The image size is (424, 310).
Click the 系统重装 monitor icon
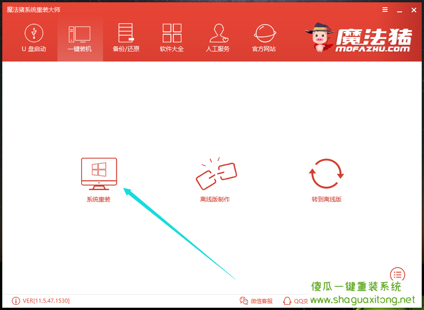point(99,174)
